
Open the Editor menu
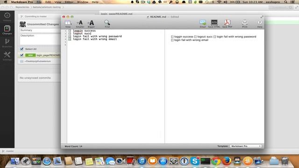(69, 2)
